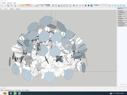
Task: Expand the Styles tray panel
Action: tap(122, 15)
